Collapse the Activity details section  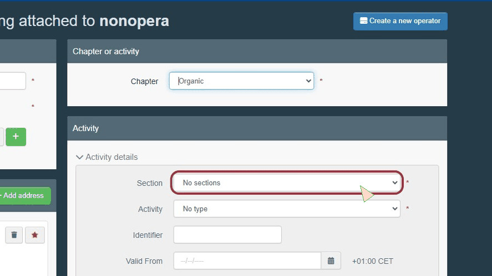(79, 157)
